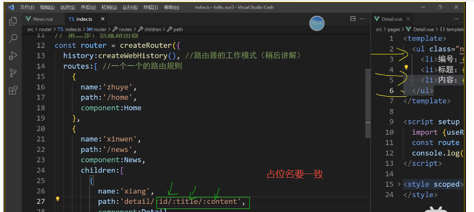Click 'component:News' on line 23
Screen dimensions: 474x212
pos(111,160)
